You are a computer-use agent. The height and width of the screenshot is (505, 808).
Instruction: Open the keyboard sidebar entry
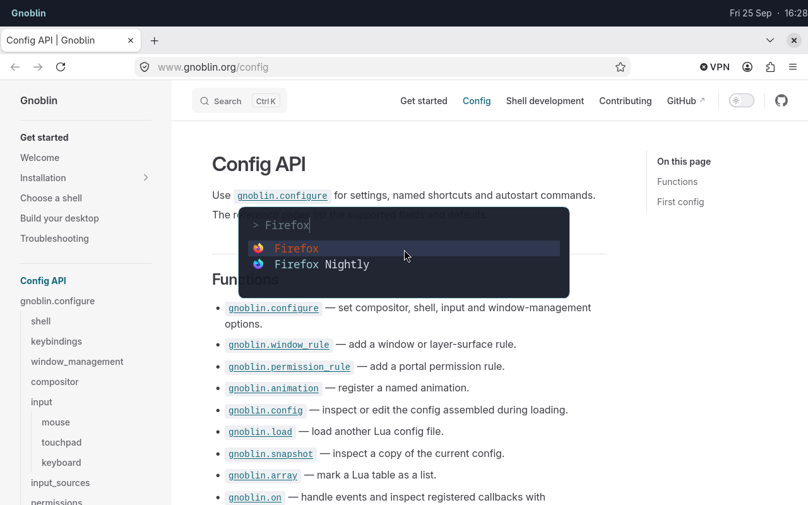pos(61,463)
